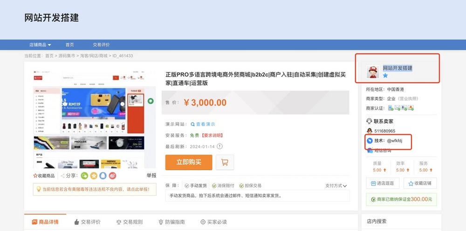Screen dimensions: 466x231
Task: Click the 收藏店铺 favorite shop button
Action: click(420, 183)
